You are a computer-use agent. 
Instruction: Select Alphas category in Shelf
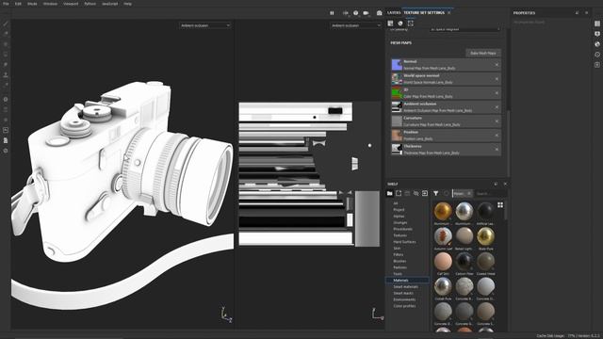tap(399, 216)
